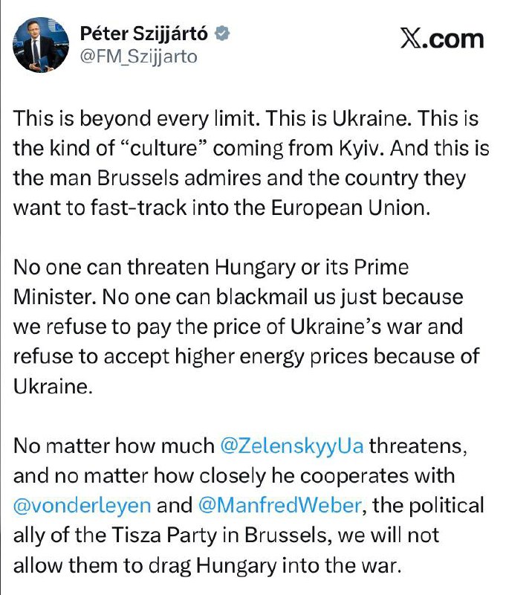
Task: Click the phrase "No one can threaten Hungary"
Action: pyautogui.click(x=119, y=267)
